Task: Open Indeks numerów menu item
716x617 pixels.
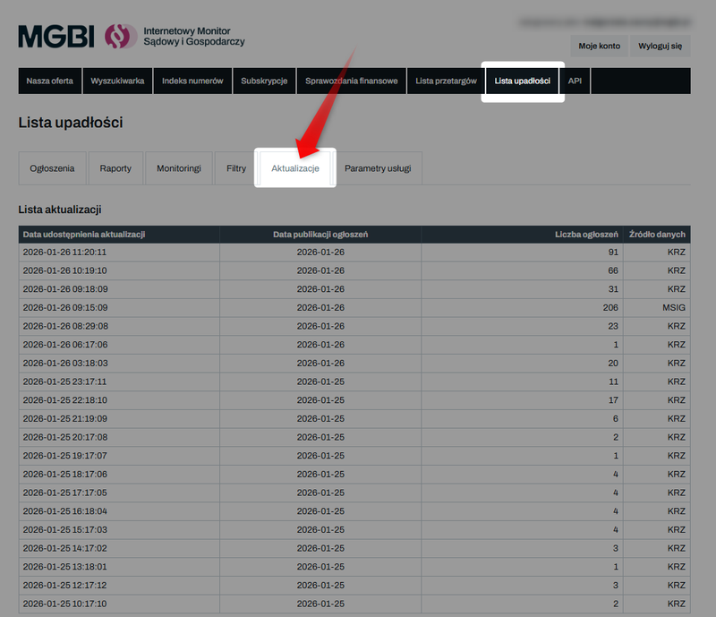Action: coord(192,81)
